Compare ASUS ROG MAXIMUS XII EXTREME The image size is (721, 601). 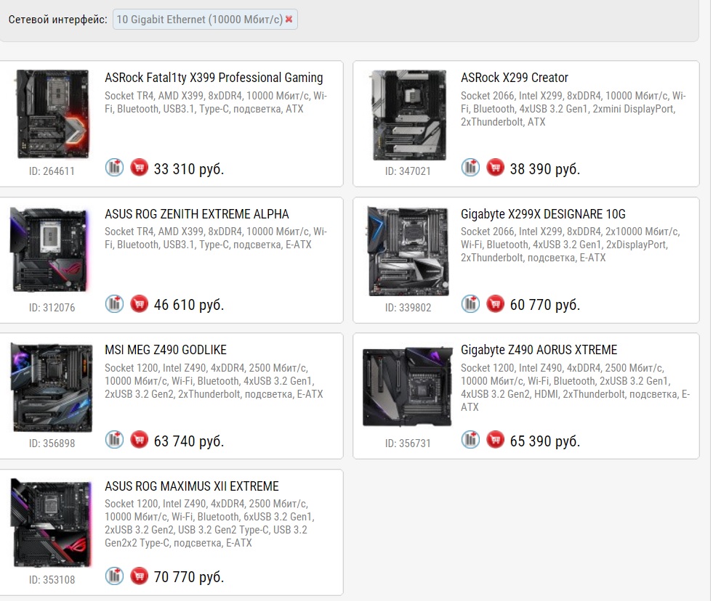115,576
